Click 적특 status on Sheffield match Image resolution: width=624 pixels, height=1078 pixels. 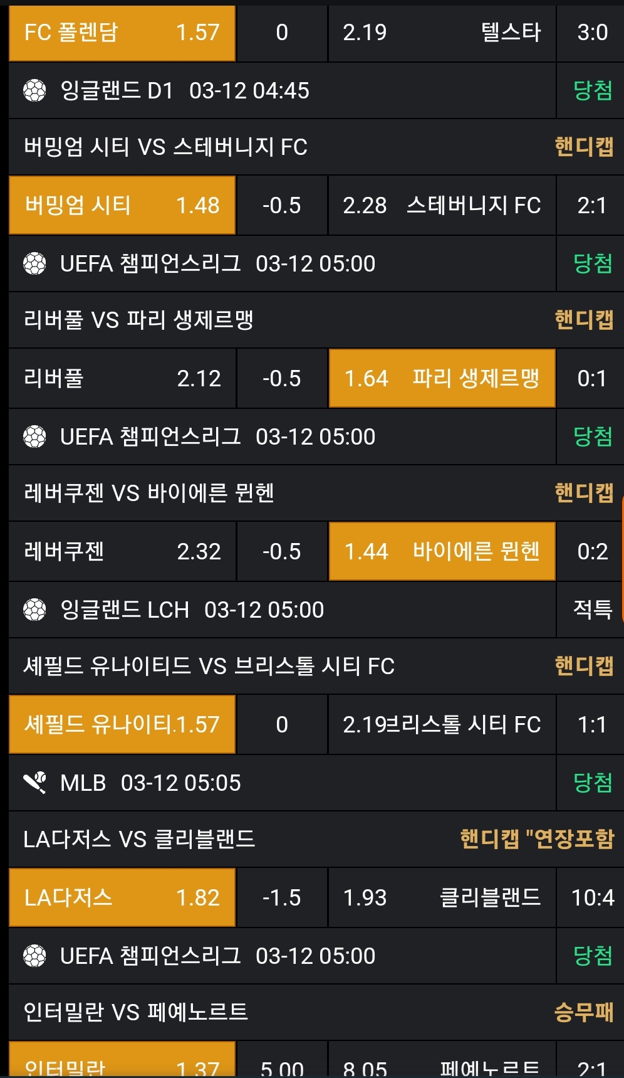(x=592, y=610)
